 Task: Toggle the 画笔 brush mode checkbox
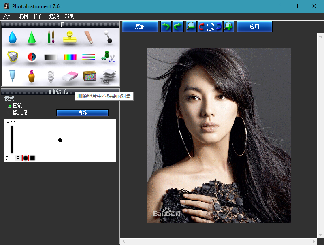(9, 106)
